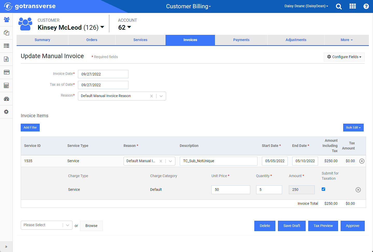Clear the invoice Reason selection
373x252 pixels.
[x=152, y=96]
